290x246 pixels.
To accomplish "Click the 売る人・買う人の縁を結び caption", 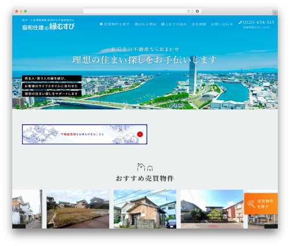I will (52, 79).
